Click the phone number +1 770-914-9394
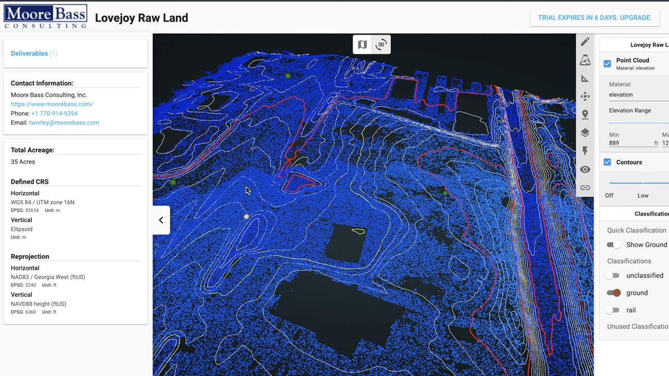The image size is (669, 376). (x=54, y=113)
